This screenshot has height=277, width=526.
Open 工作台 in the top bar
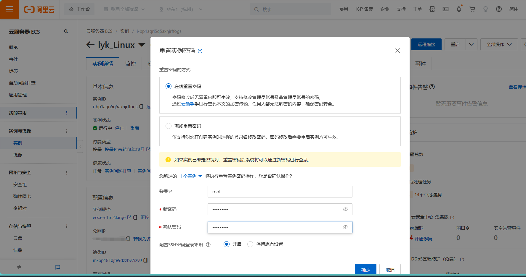coord(79,9)
